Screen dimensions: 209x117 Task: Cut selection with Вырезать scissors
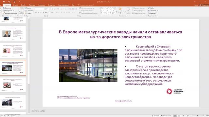[7, 8]
